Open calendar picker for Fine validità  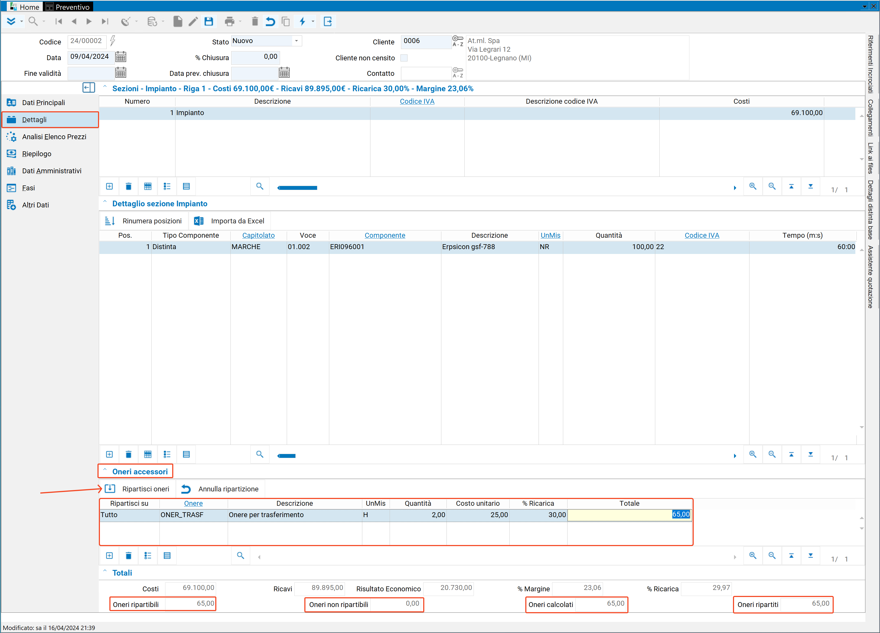coord(121,73)
